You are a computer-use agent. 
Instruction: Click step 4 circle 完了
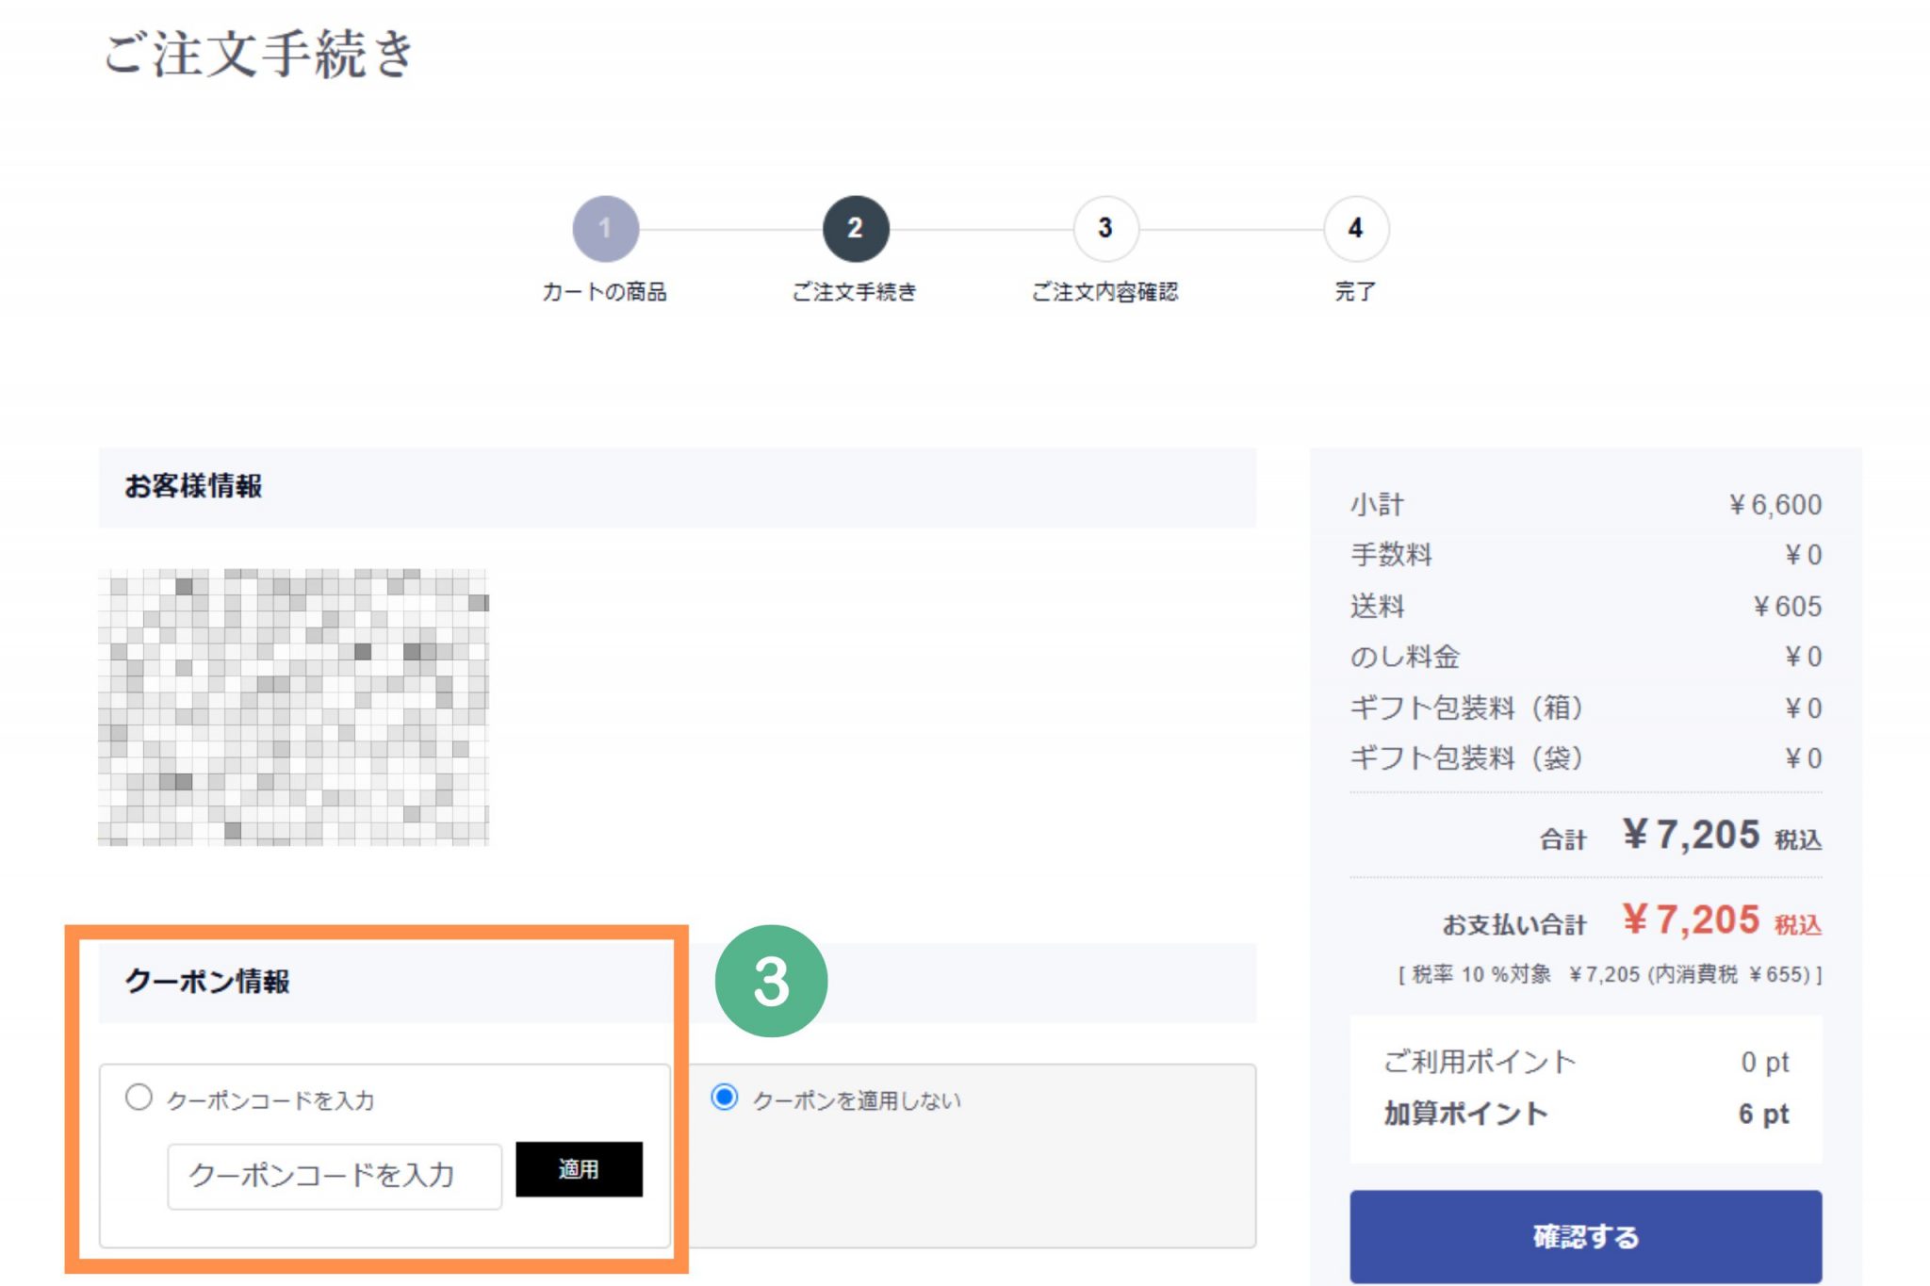click(1355, 228)
